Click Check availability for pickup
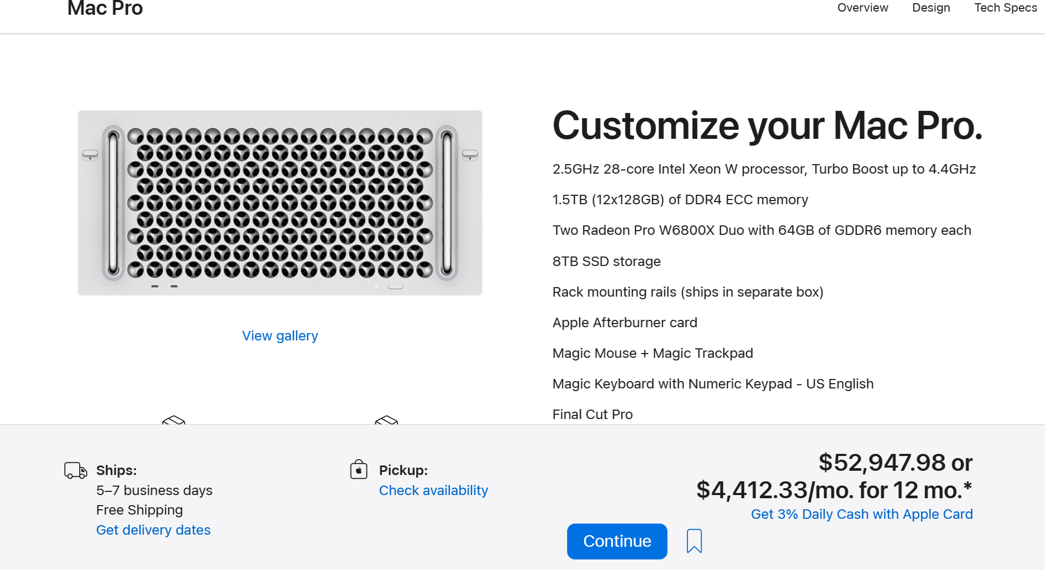The image size is (1045, 570). [x=434, y=490]
